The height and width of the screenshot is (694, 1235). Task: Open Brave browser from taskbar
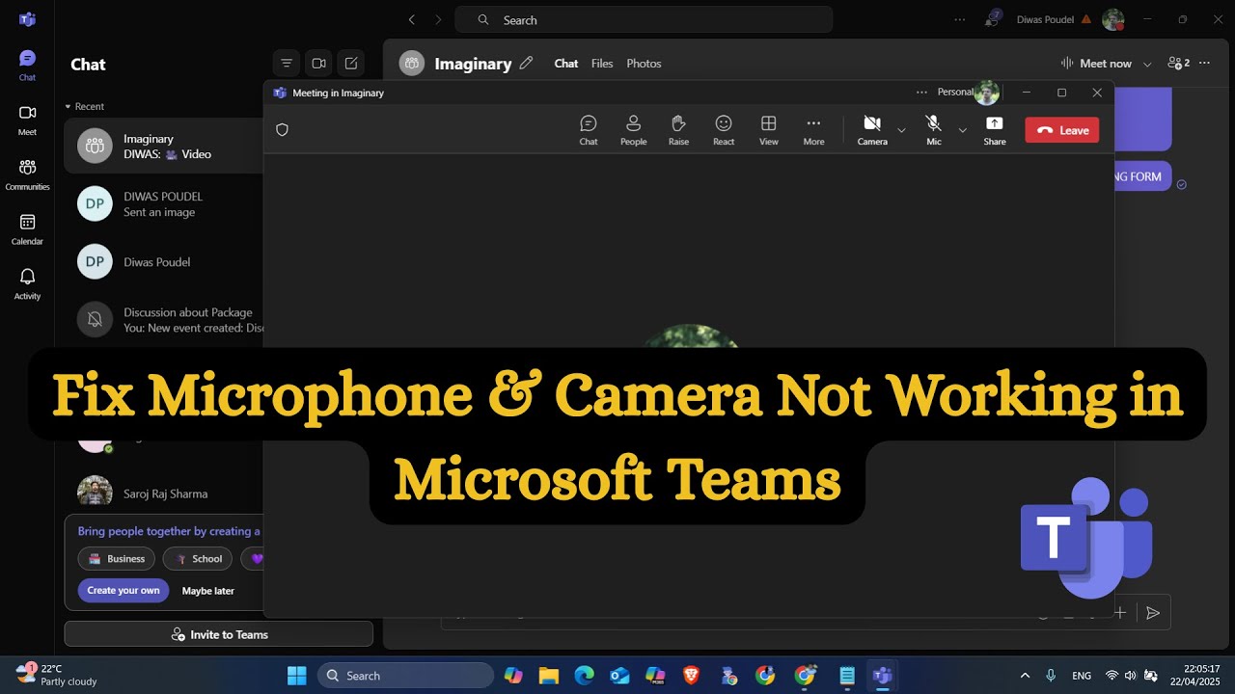[x=692, y=675]
